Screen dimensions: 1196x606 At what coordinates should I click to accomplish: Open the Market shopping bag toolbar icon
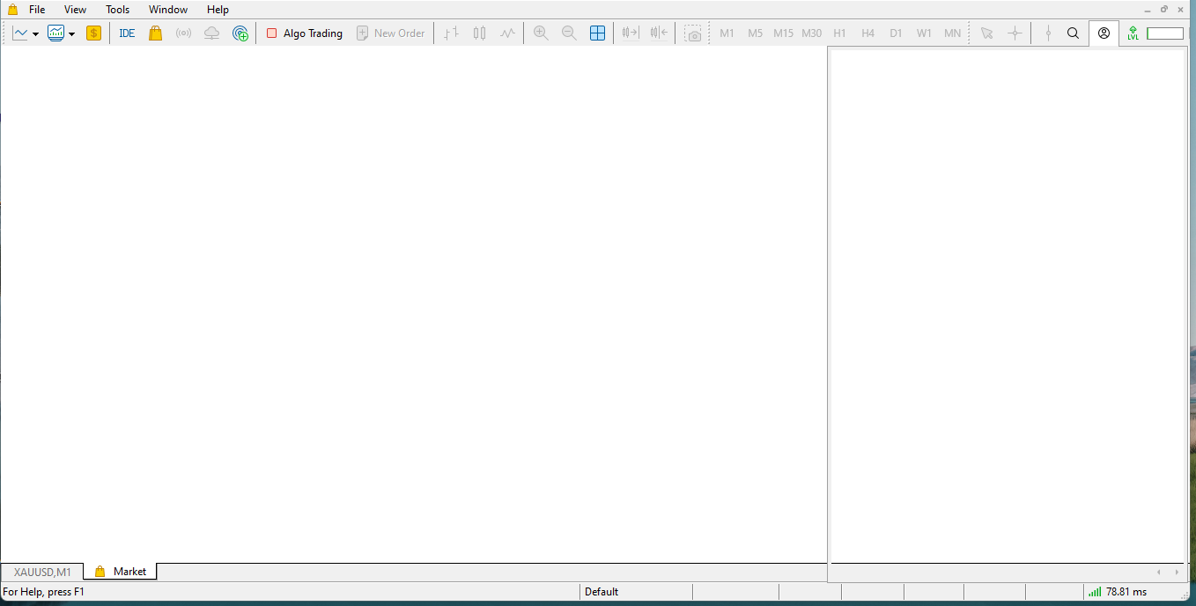155,33
